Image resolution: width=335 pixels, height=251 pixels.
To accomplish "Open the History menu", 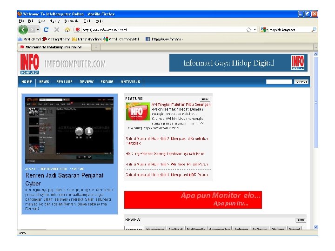I will (54, 21).
